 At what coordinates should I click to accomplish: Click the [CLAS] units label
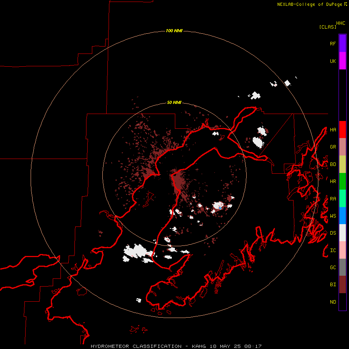click(x=328, y=27)
